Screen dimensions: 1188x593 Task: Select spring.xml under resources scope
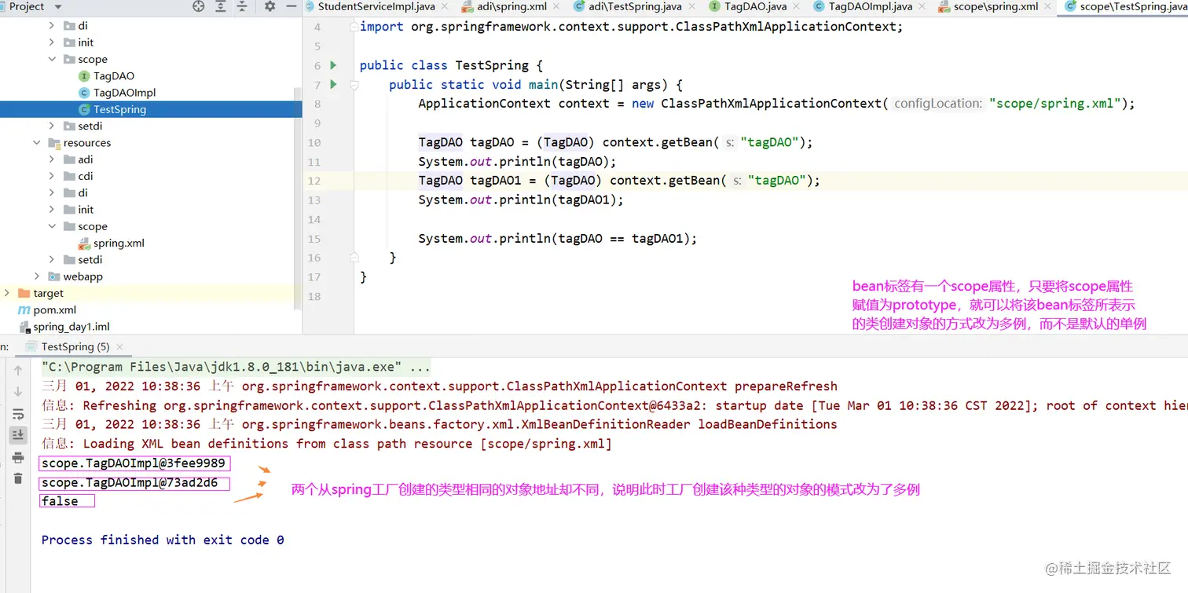tap(119, 243)
